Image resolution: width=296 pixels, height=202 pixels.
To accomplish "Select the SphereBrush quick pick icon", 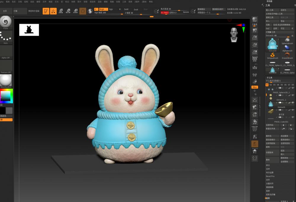I will coord(287,40).
